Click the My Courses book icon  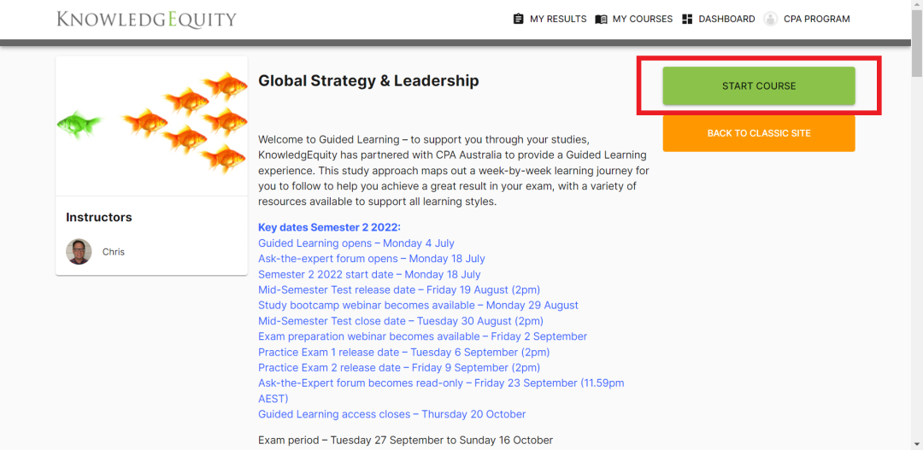(x=601, y=19)
